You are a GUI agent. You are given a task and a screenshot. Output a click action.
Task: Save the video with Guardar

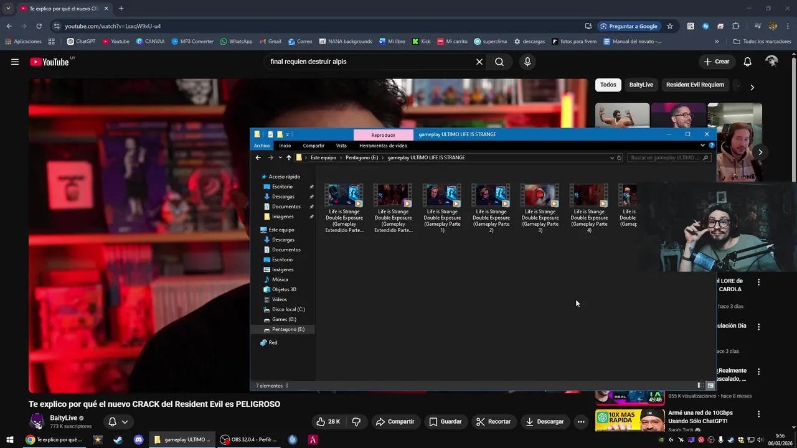(x=445, y=421)
